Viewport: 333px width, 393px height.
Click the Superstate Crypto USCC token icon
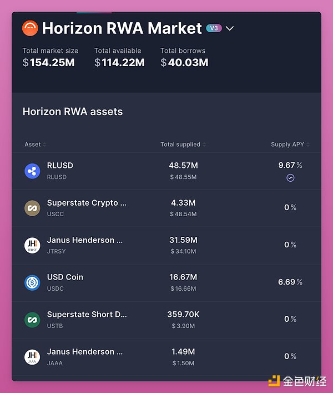(32, 208)
